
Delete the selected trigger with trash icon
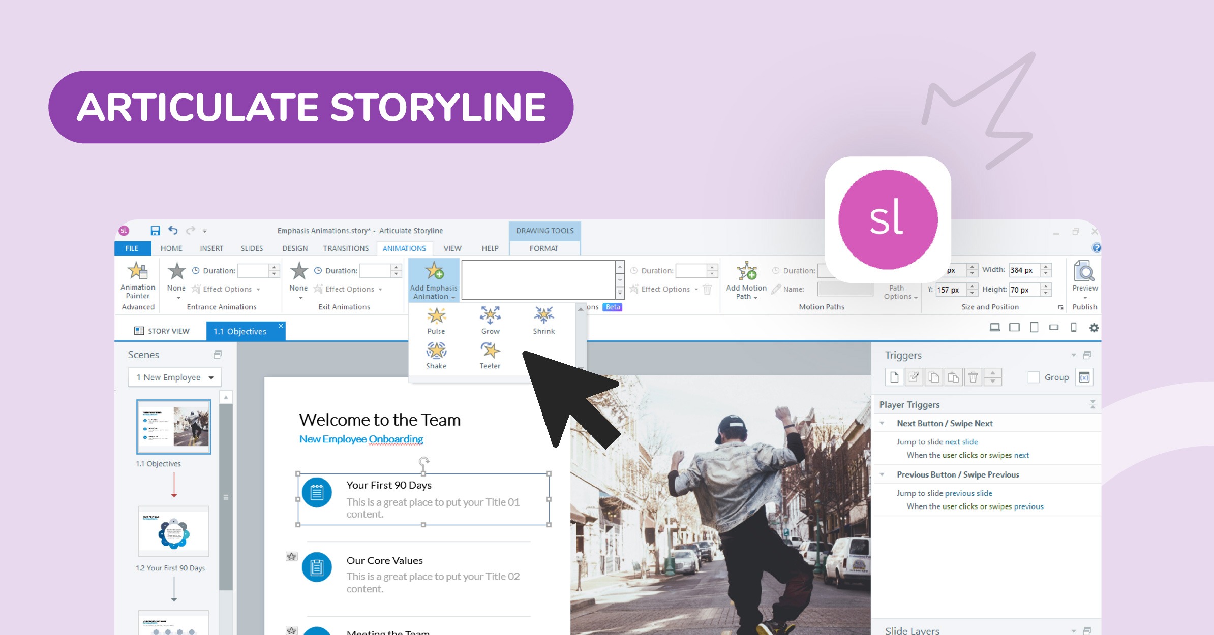[x=973, y=377]
